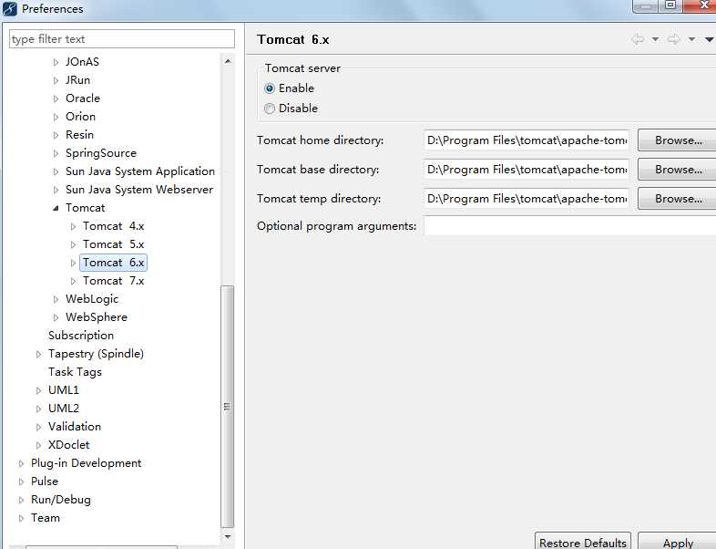Expand the Tomcat 6.x node arrow
This screenshot has height=549, width=716.
(73, 263)
